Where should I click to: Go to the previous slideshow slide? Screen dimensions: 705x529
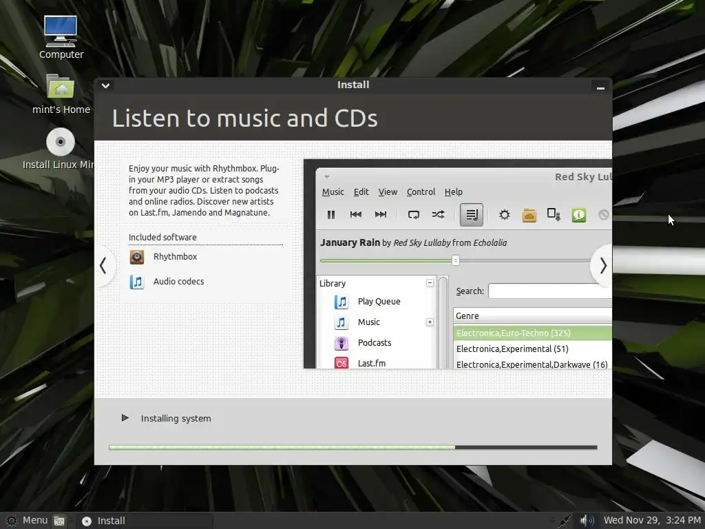pos(103,266)
